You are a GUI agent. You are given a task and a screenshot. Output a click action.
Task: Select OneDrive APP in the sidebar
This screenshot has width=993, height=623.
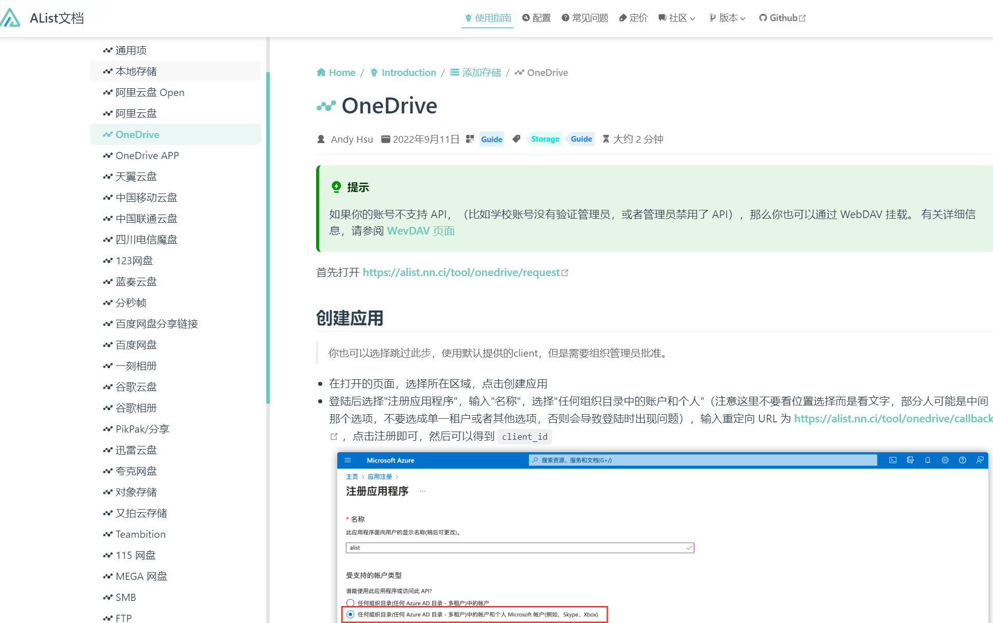coord(175,155)
